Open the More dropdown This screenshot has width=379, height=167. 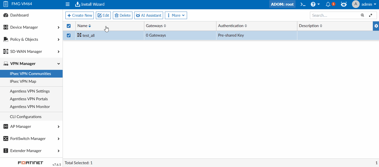tap(176, 15)
